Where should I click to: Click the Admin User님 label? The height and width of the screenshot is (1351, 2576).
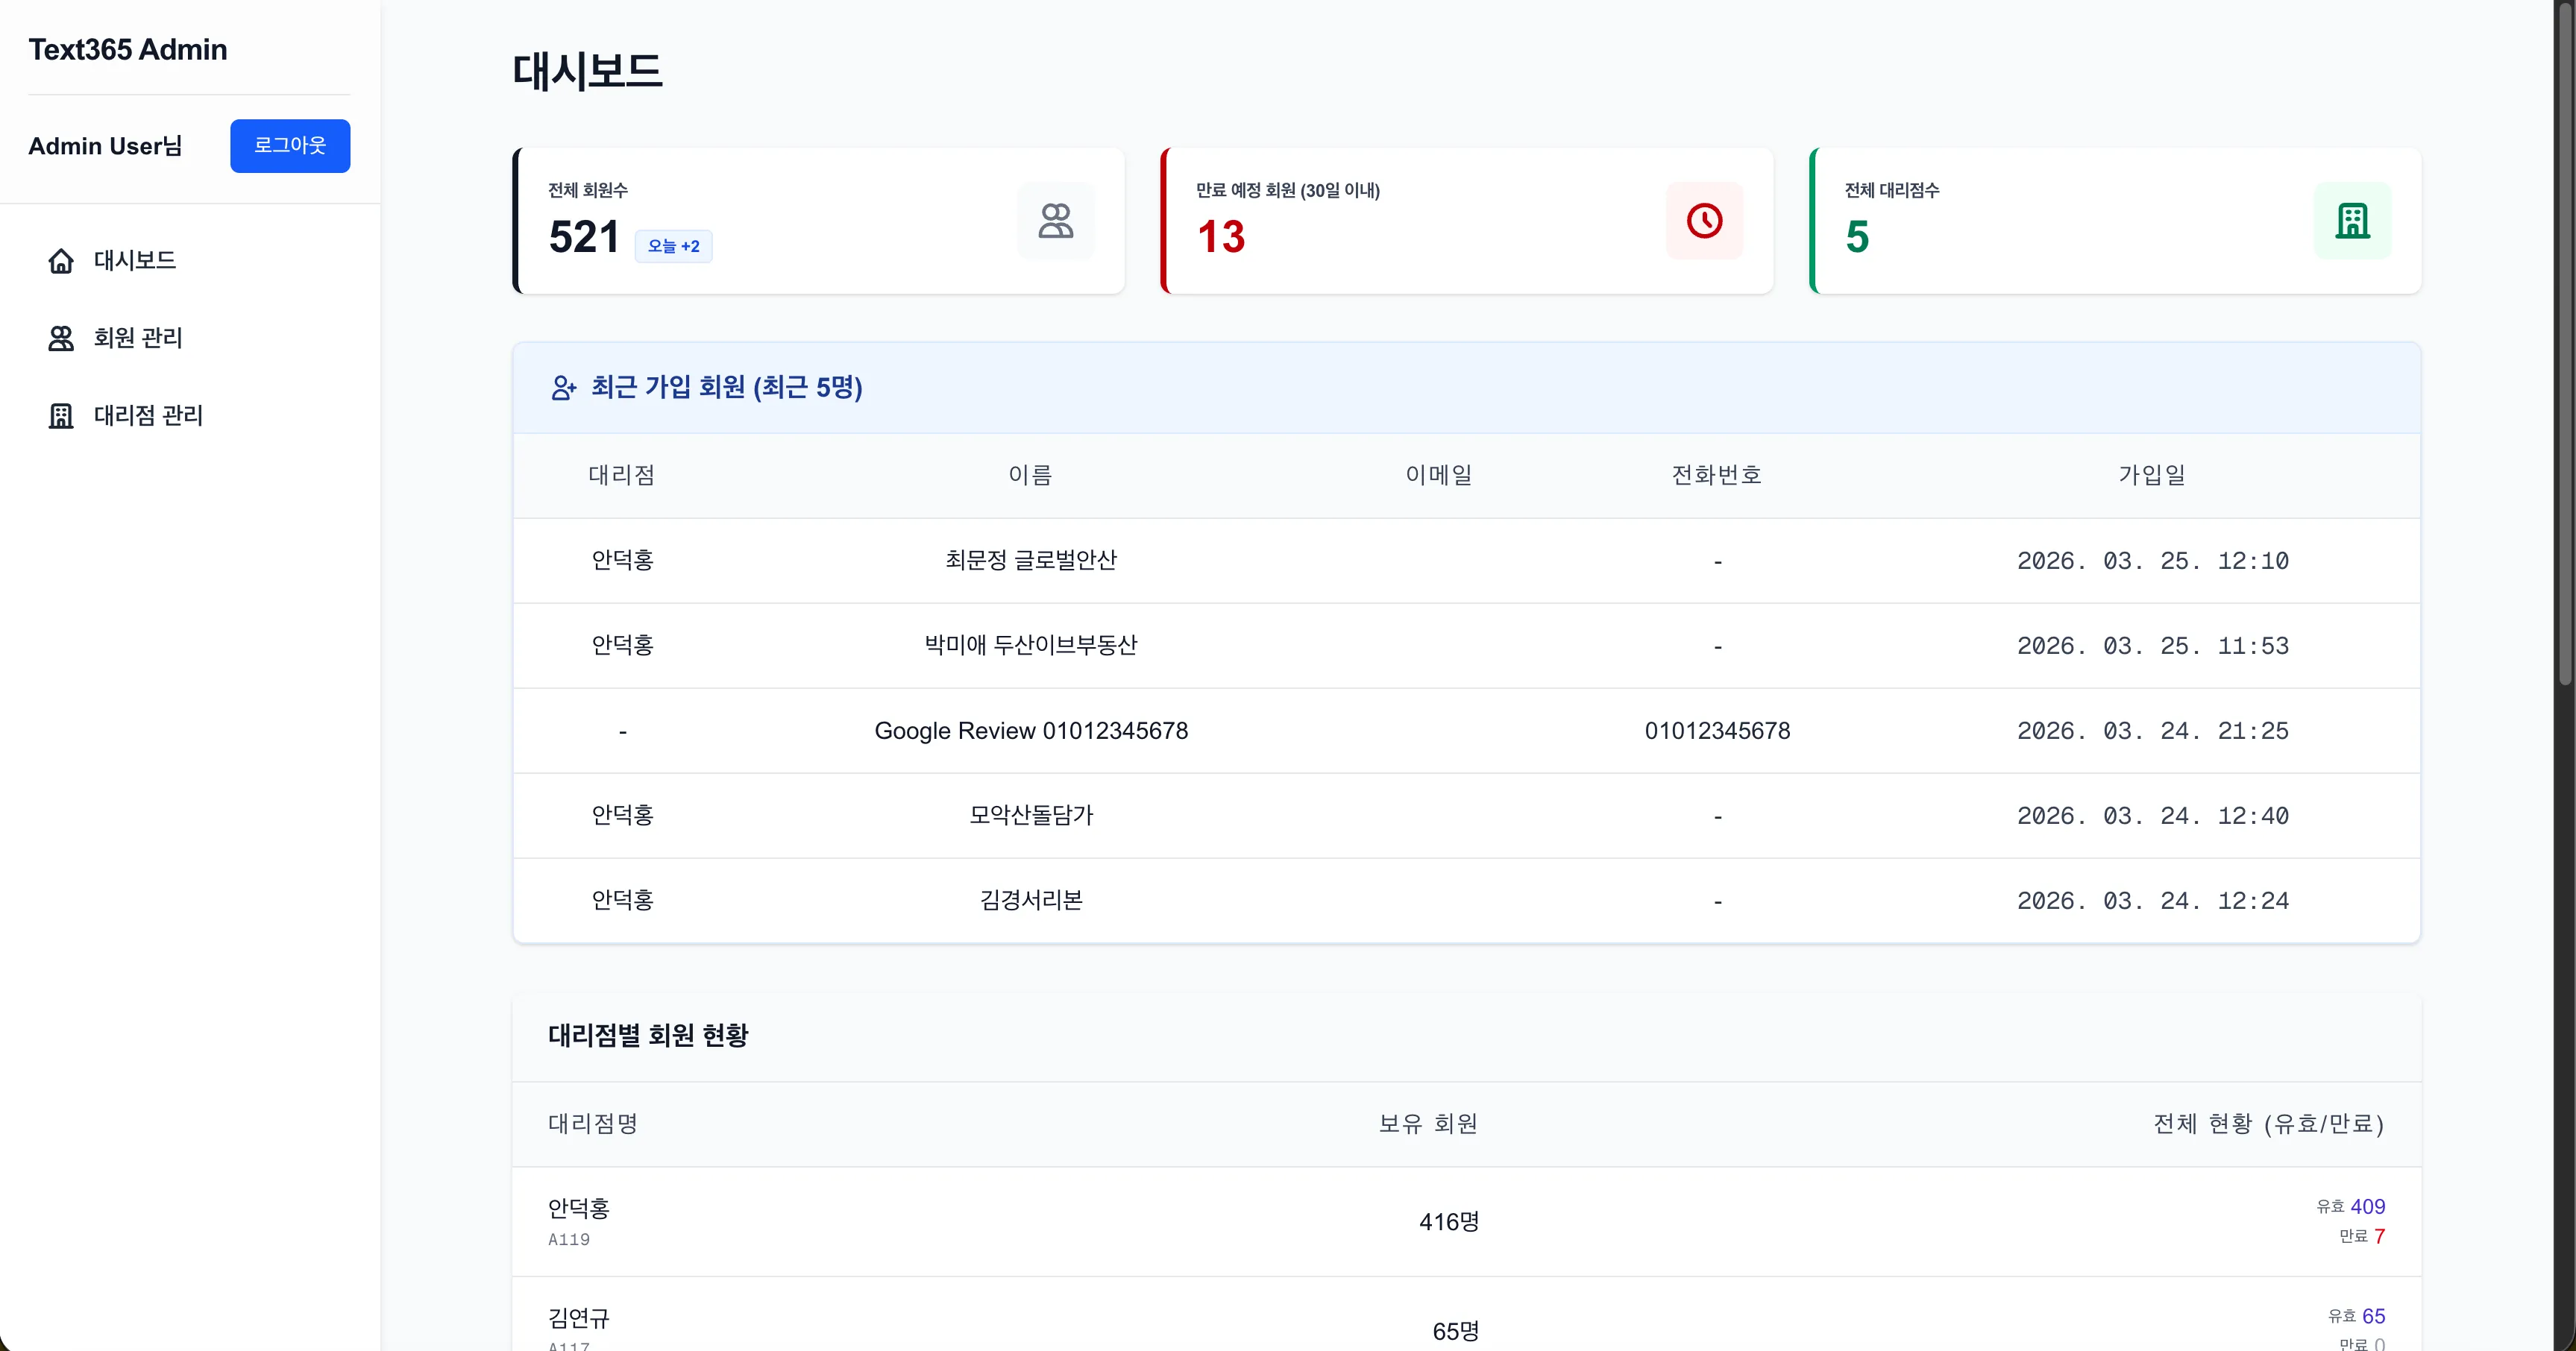(105, 146)
